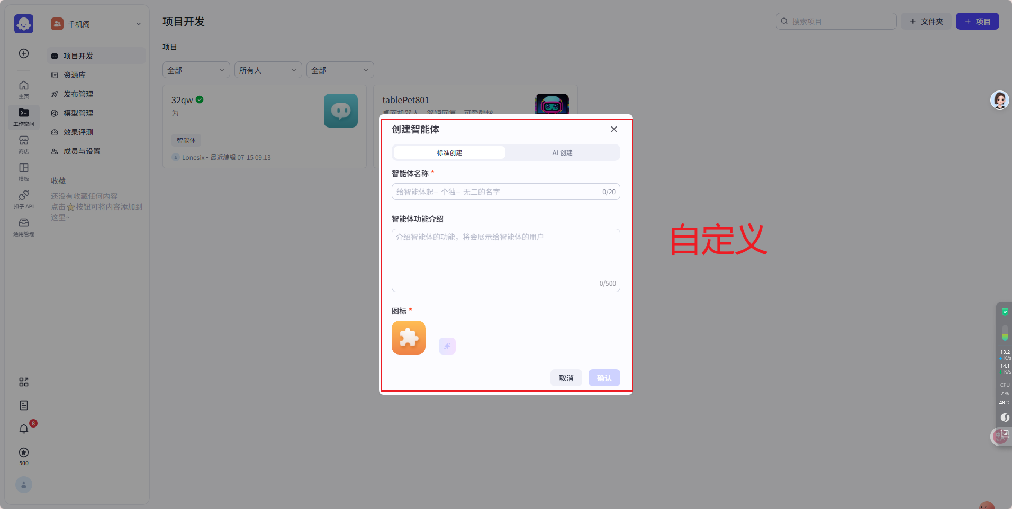Click the plus create icon in sidebar
This screenshot has width=1012, height=509.
(x=24, y=53)
